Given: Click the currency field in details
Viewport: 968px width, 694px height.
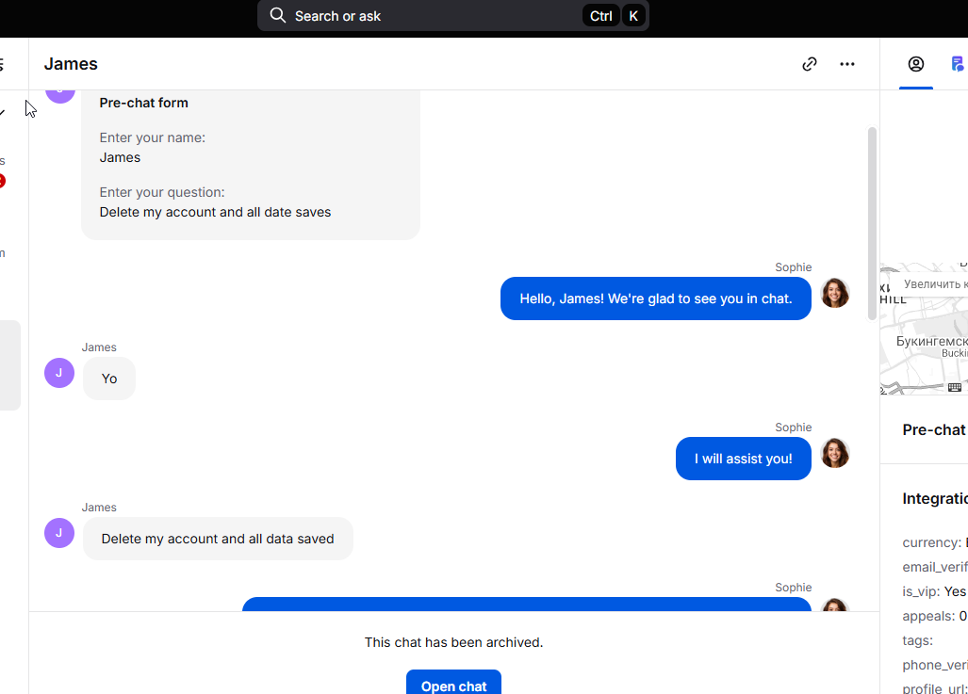Looking at the screenshot, I should (935, 542).
